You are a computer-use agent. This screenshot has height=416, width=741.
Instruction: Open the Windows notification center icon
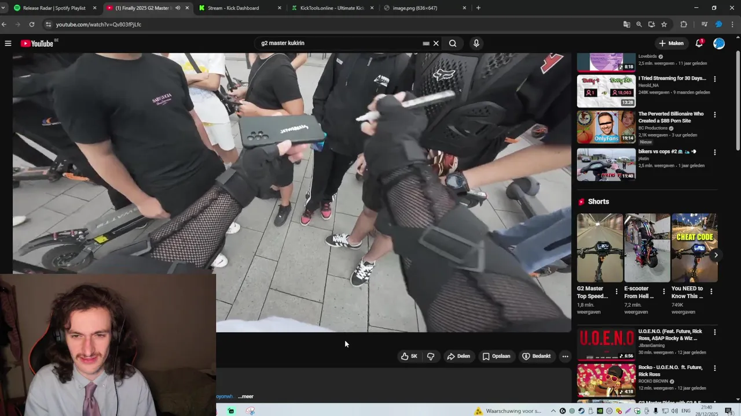[x=729, y=411]
